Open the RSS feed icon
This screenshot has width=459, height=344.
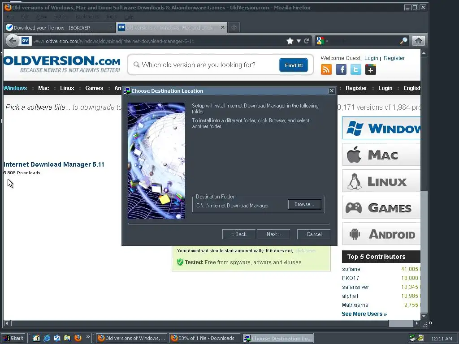tap(326, 69)
